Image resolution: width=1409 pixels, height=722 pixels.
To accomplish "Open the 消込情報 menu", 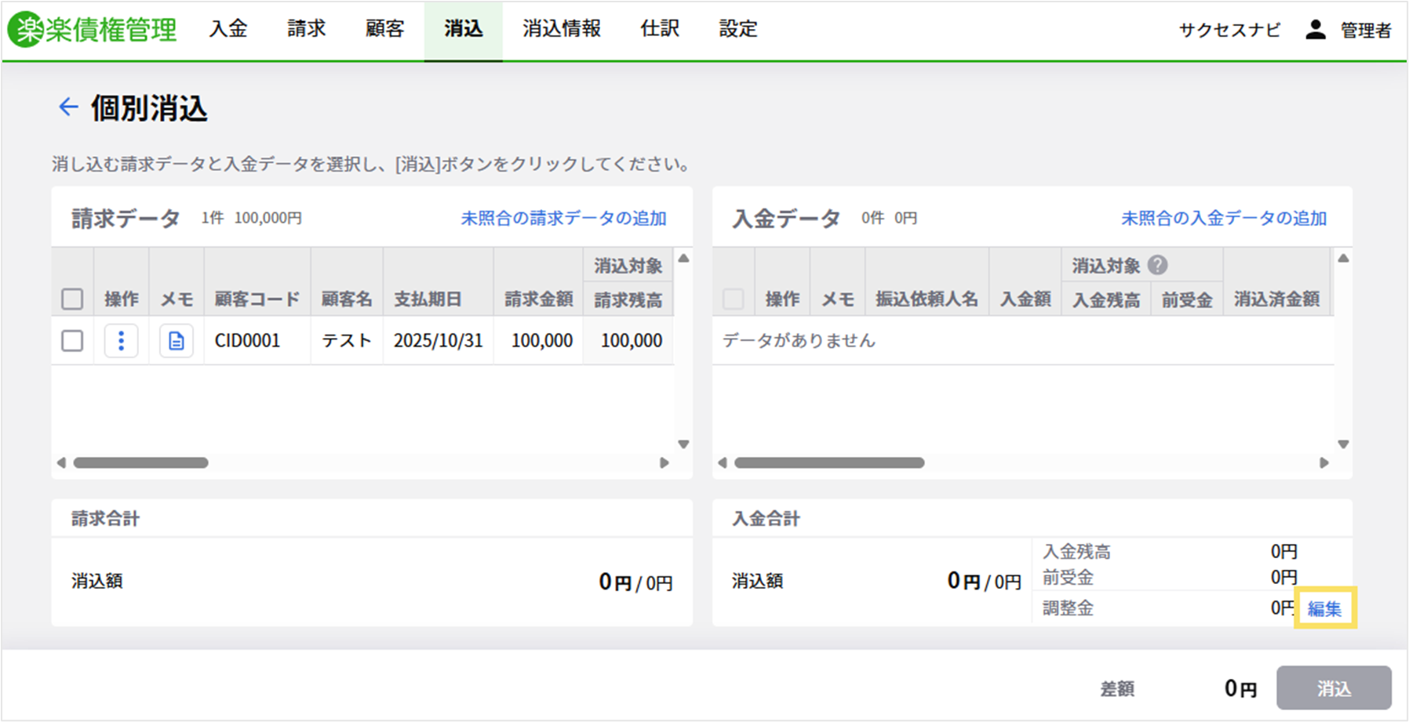I will (562, 29).
